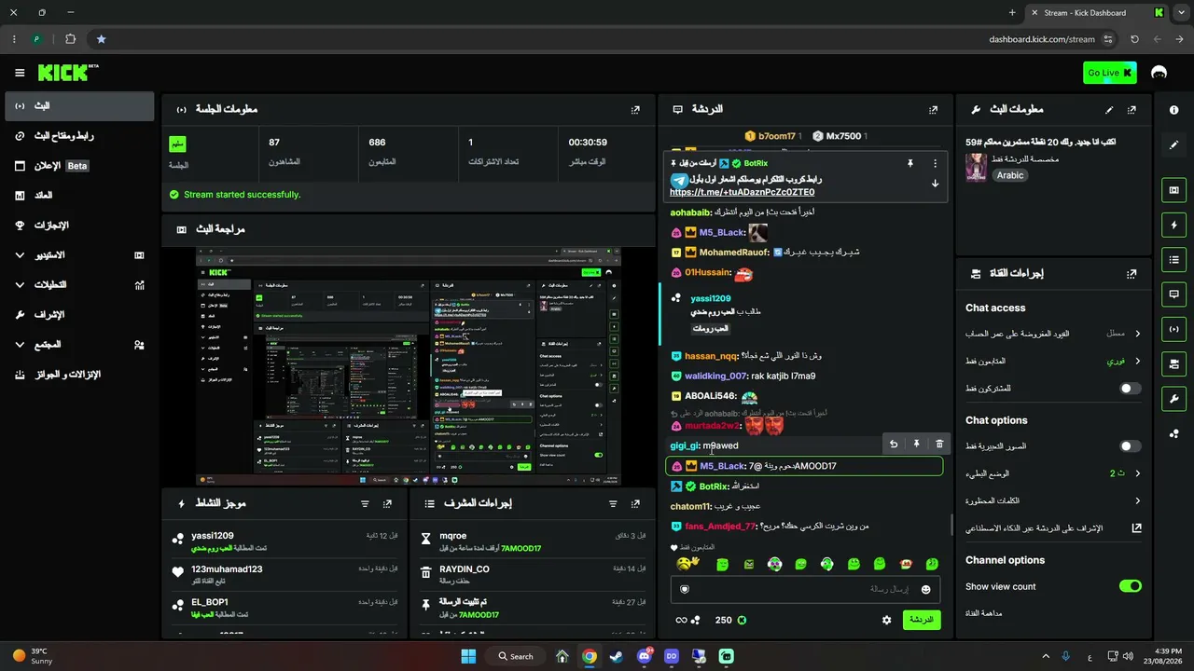Select البث in the sidebar

point(79,106)
